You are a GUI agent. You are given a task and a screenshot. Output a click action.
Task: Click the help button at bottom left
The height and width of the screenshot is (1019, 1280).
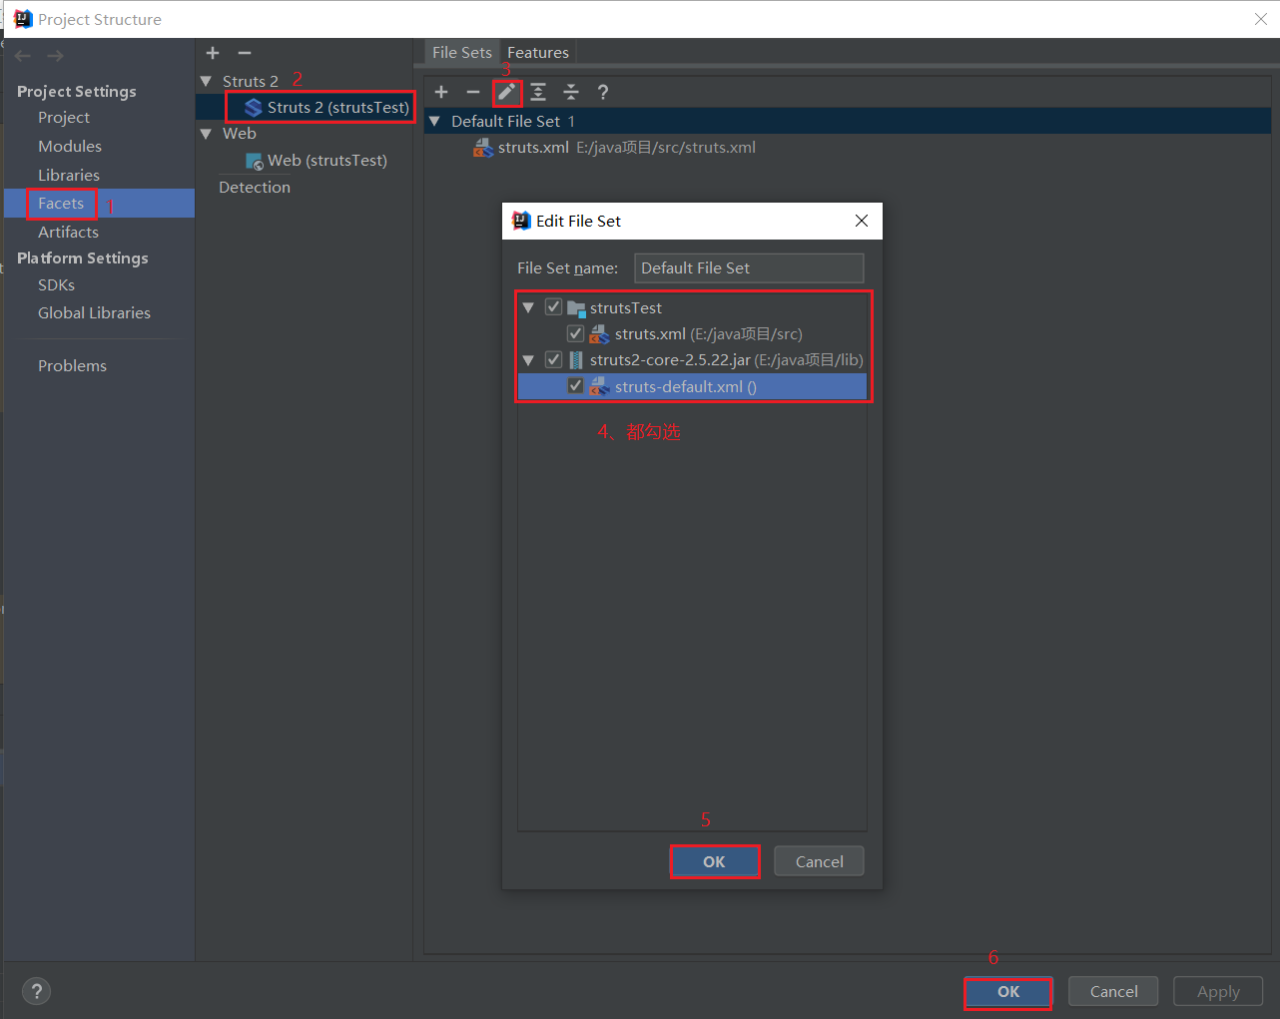(37, 991)
